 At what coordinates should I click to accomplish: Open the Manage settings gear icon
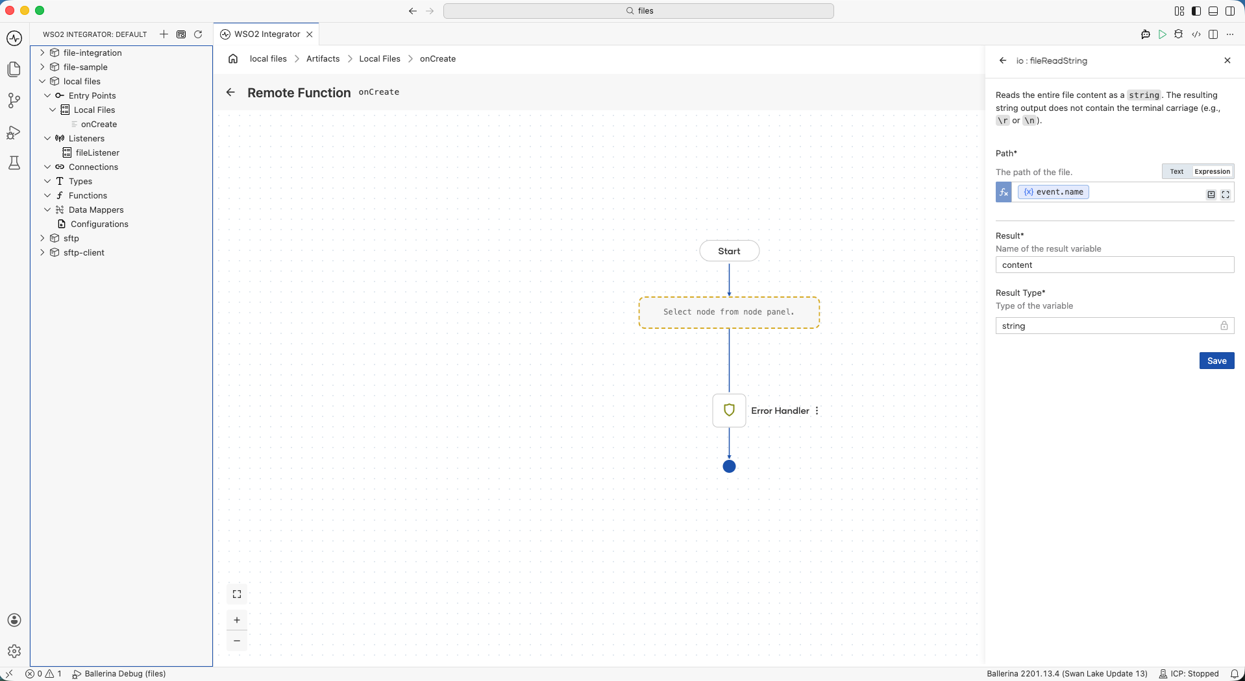point(14,651)
